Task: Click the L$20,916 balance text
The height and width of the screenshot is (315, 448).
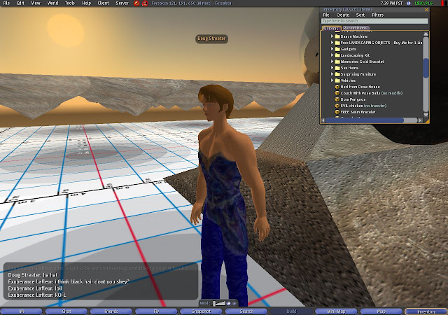Action: (x=423, y=3)
